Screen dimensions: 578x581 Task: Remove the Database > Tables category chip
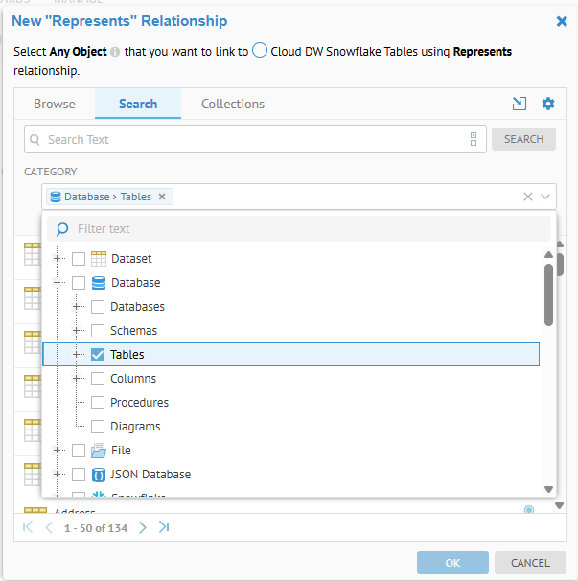(x=162, y=197)
